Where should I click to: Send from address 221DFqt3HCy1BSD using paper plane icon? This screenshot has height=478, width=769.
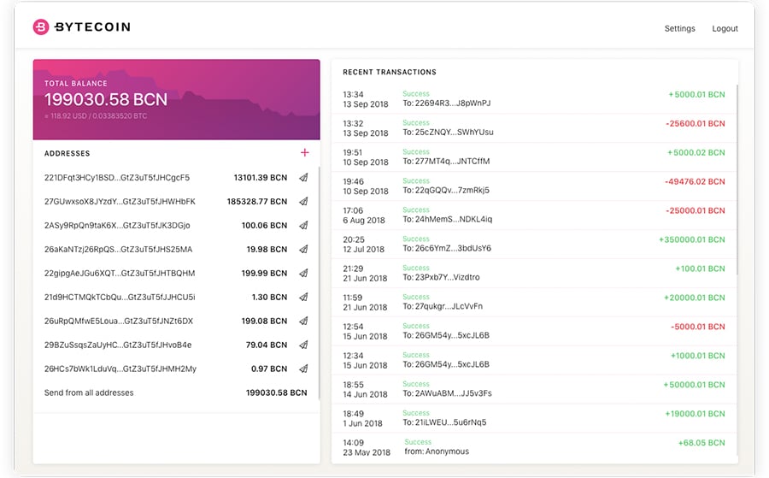303,178
